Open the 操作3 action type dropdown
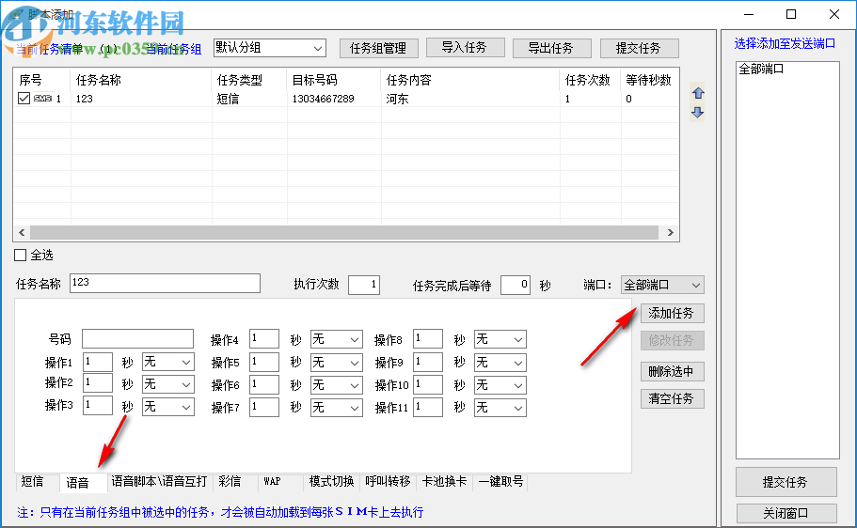Image resolution: width=857 pixels, height=528 pixels. click(167, 407)
